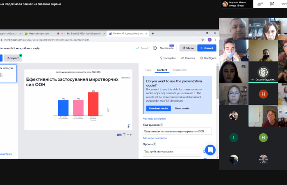The image size is (287, 185).
Task: Click the Reset results button
Action: [182, 109]
